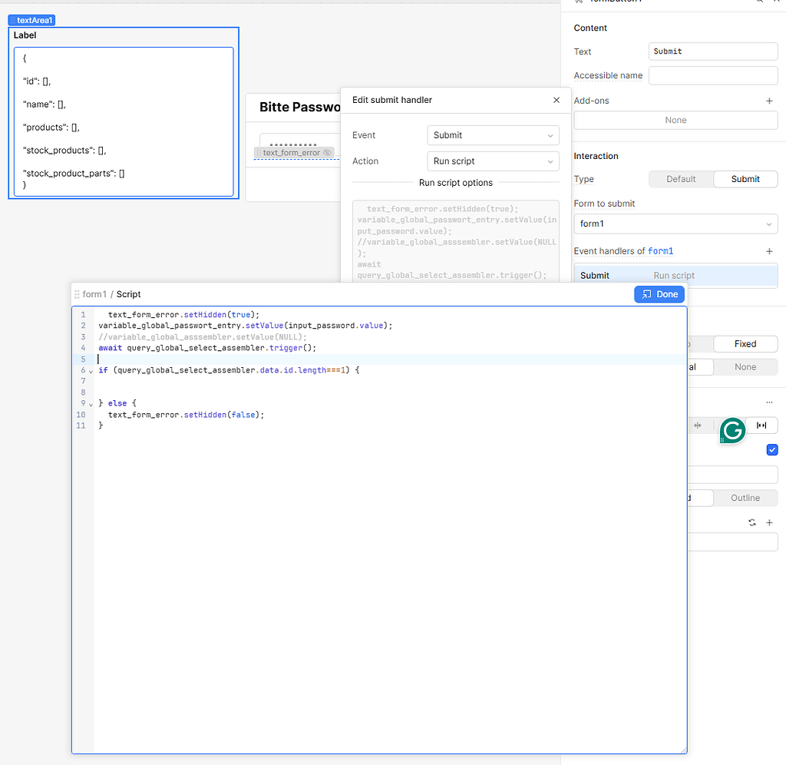This screenshot has width=786, height=765.
Task: Switch interaction Type to Default
Action: [x=680, y=178]
